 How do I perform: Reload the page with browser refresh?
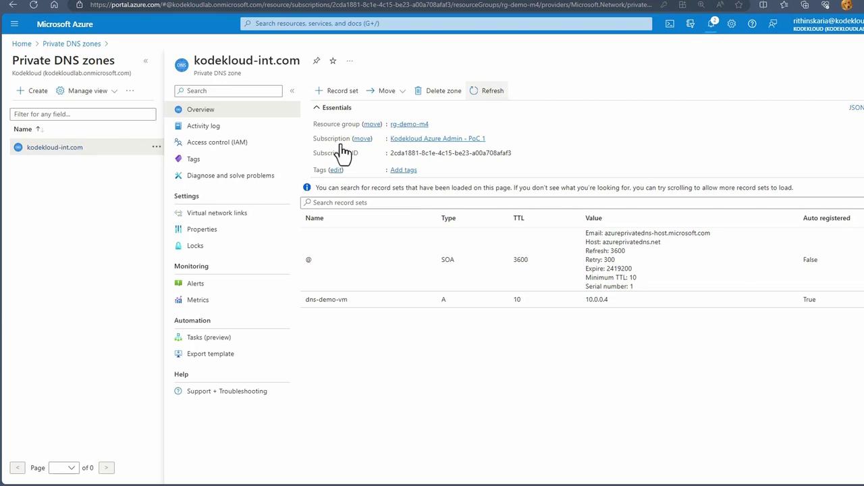point(34,5)
